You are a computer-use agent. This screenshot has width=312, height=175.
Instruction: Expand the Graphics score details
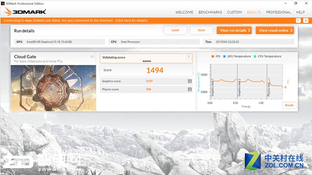tap(190, 81)
